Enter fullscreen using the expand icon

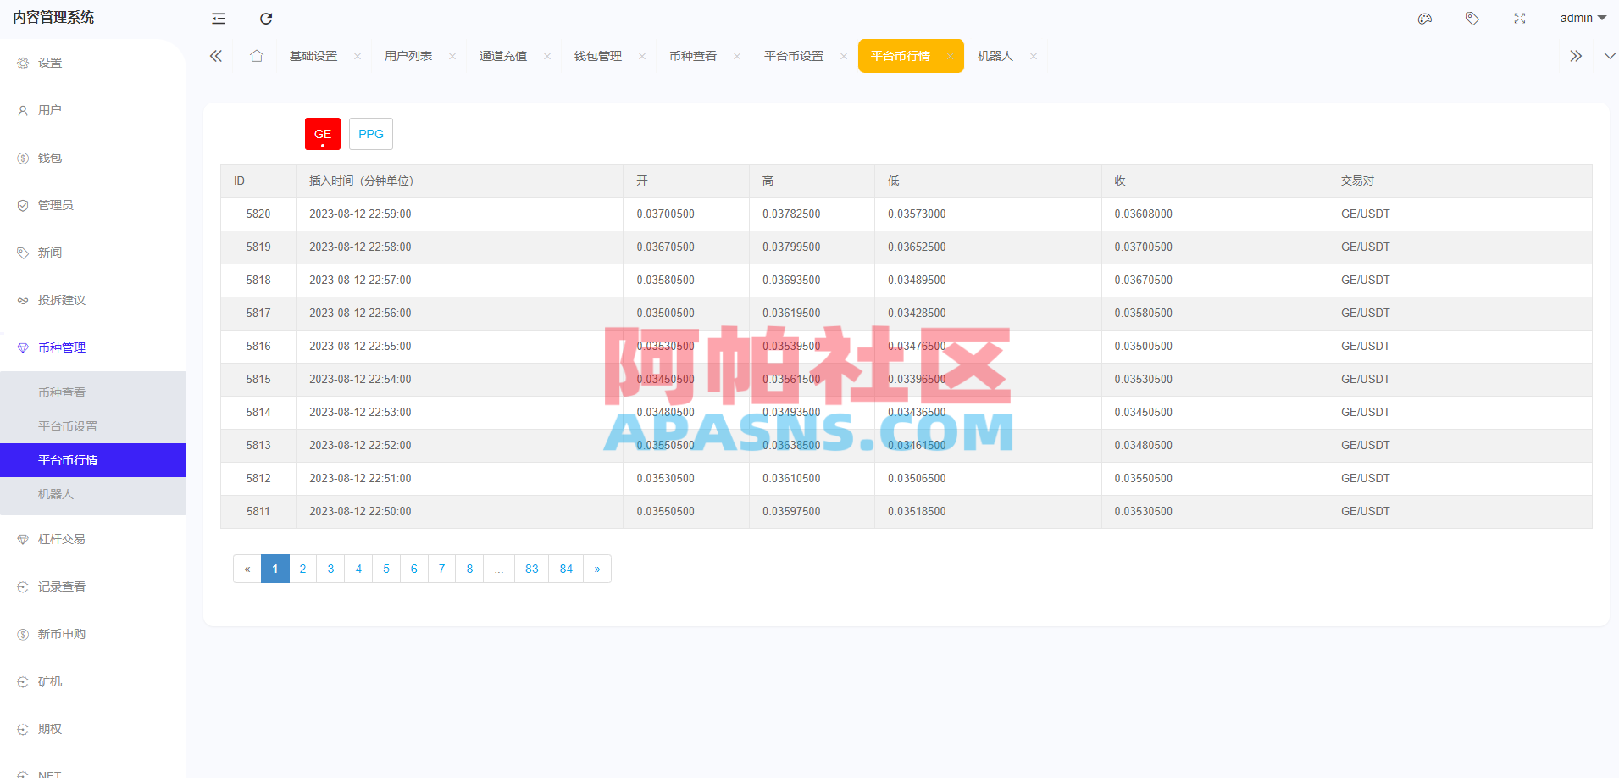point(1519,18)
